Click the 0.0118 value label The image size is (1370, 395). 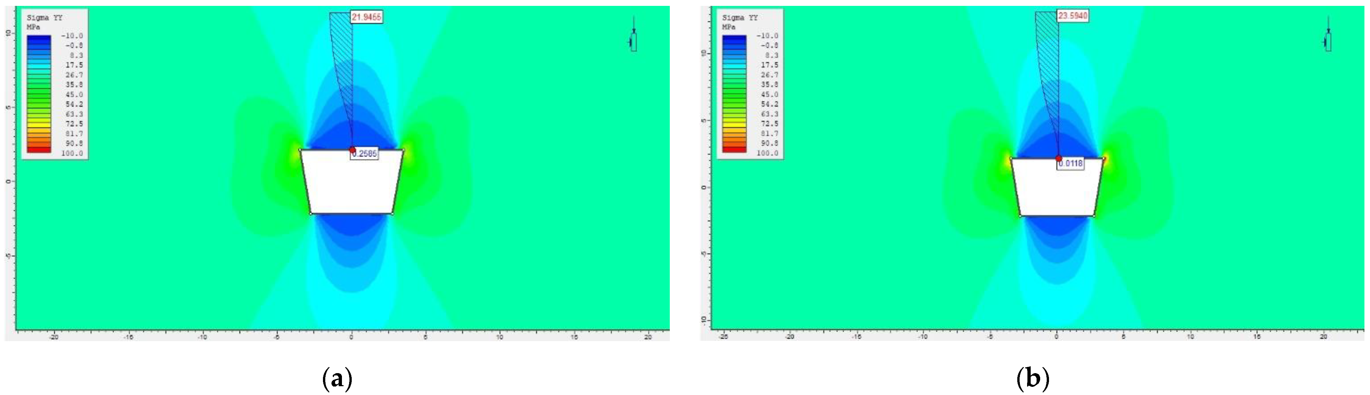coord(1070,164)
